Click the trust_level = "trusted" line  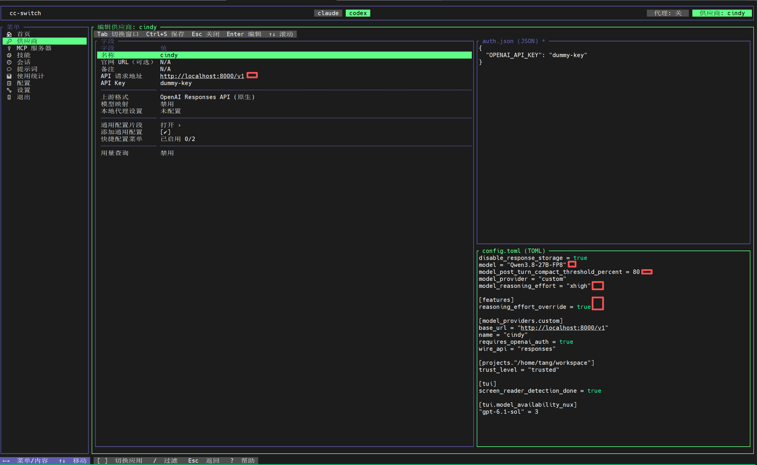tap(519, 370)
